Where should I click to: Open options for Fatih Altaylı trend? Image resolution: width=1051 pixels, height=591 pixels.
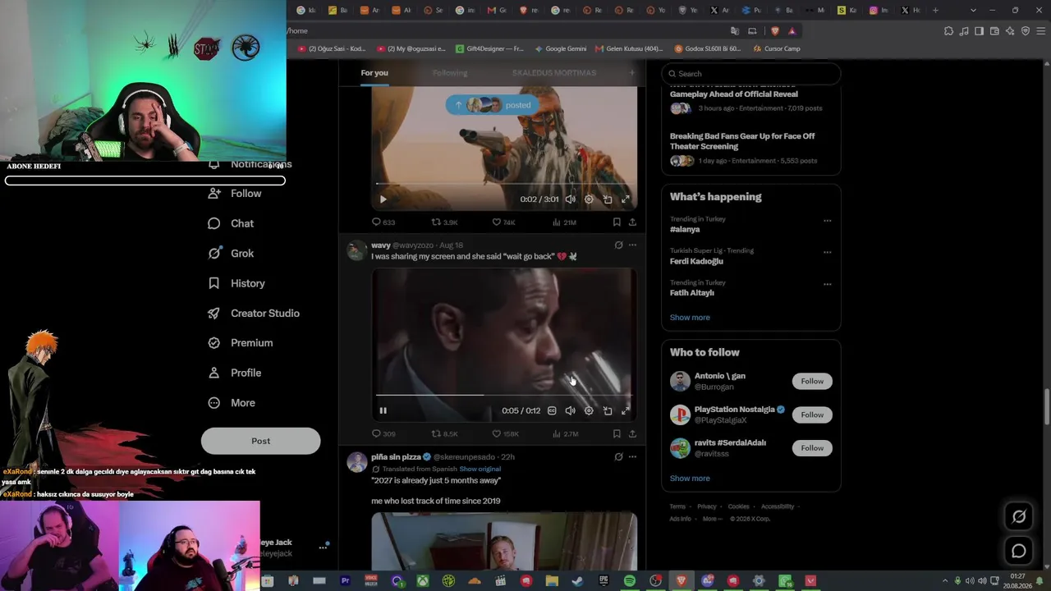(x=827, y=284)
